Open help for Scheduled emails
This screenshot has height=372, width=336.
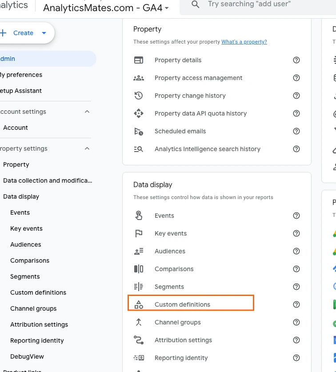296,131
